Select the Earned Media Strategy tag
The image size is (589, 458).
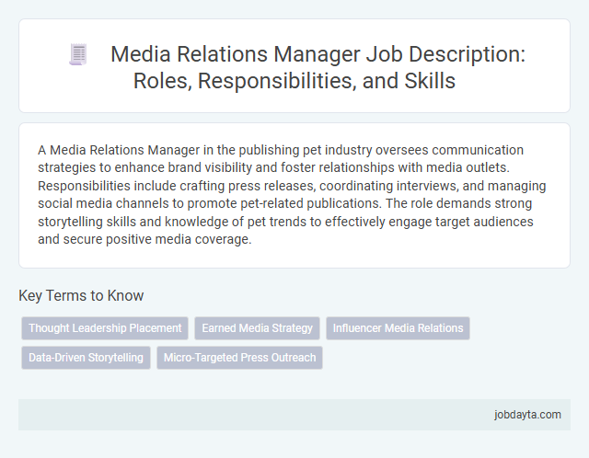(257, 328)
